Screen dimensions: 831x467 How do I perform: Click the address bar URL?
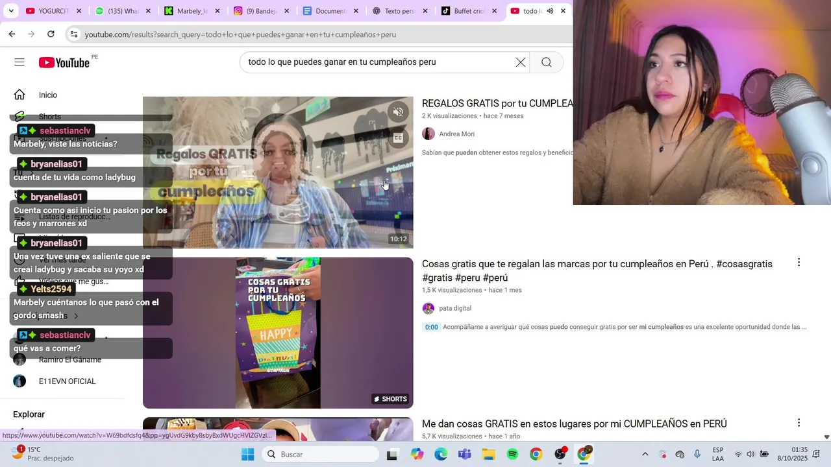click(x=240, y=34)
